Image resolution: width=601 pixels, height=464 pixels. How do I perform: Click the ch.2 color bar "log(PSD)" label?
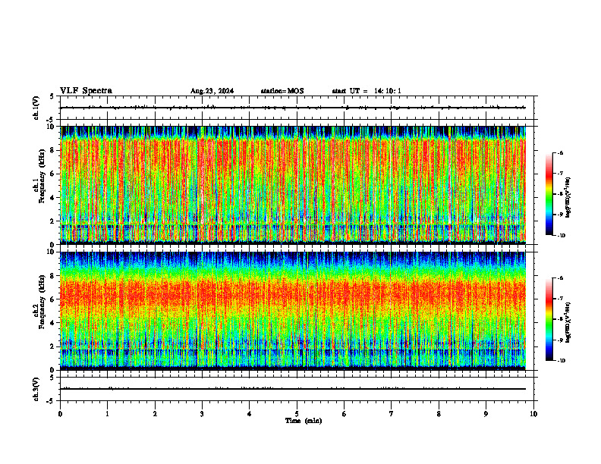pyautogui.click(x=568, y=321)
